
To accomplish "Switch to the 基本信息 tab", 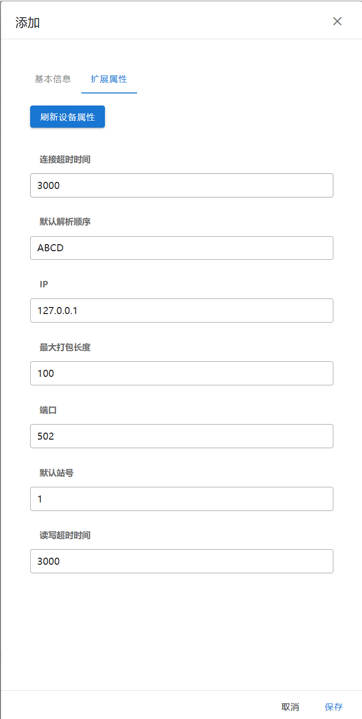I will click(x=53, y=79).
